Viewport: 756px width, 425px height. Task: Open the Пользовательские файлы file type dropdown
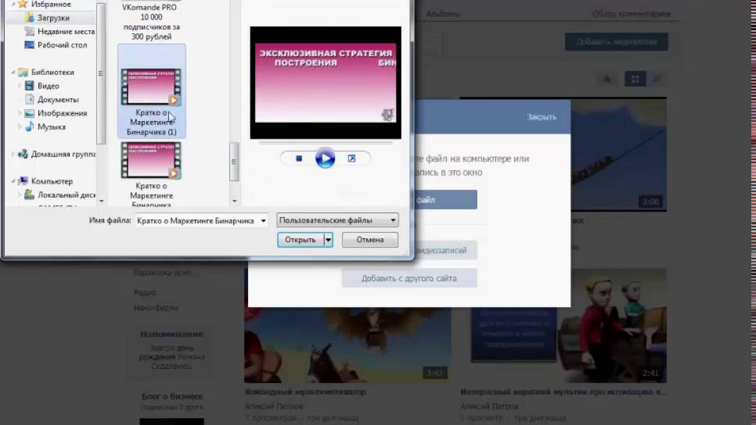point(337,220)
